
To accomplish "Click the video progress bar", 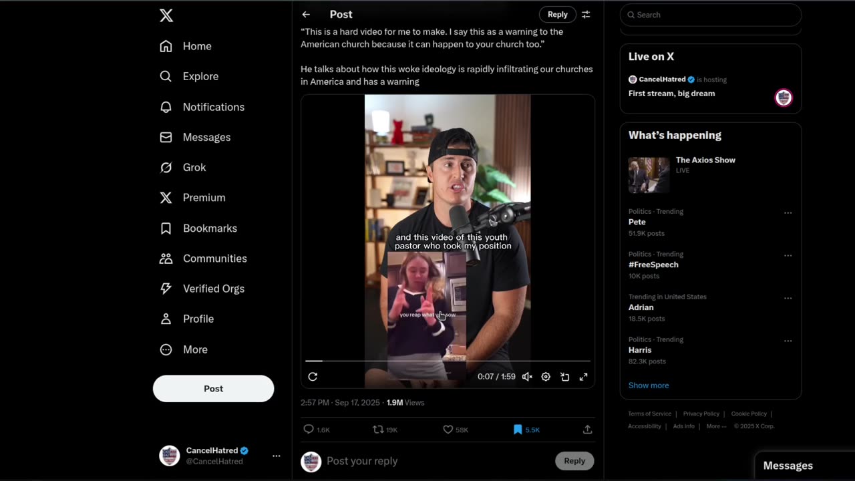I will (448, 361).
